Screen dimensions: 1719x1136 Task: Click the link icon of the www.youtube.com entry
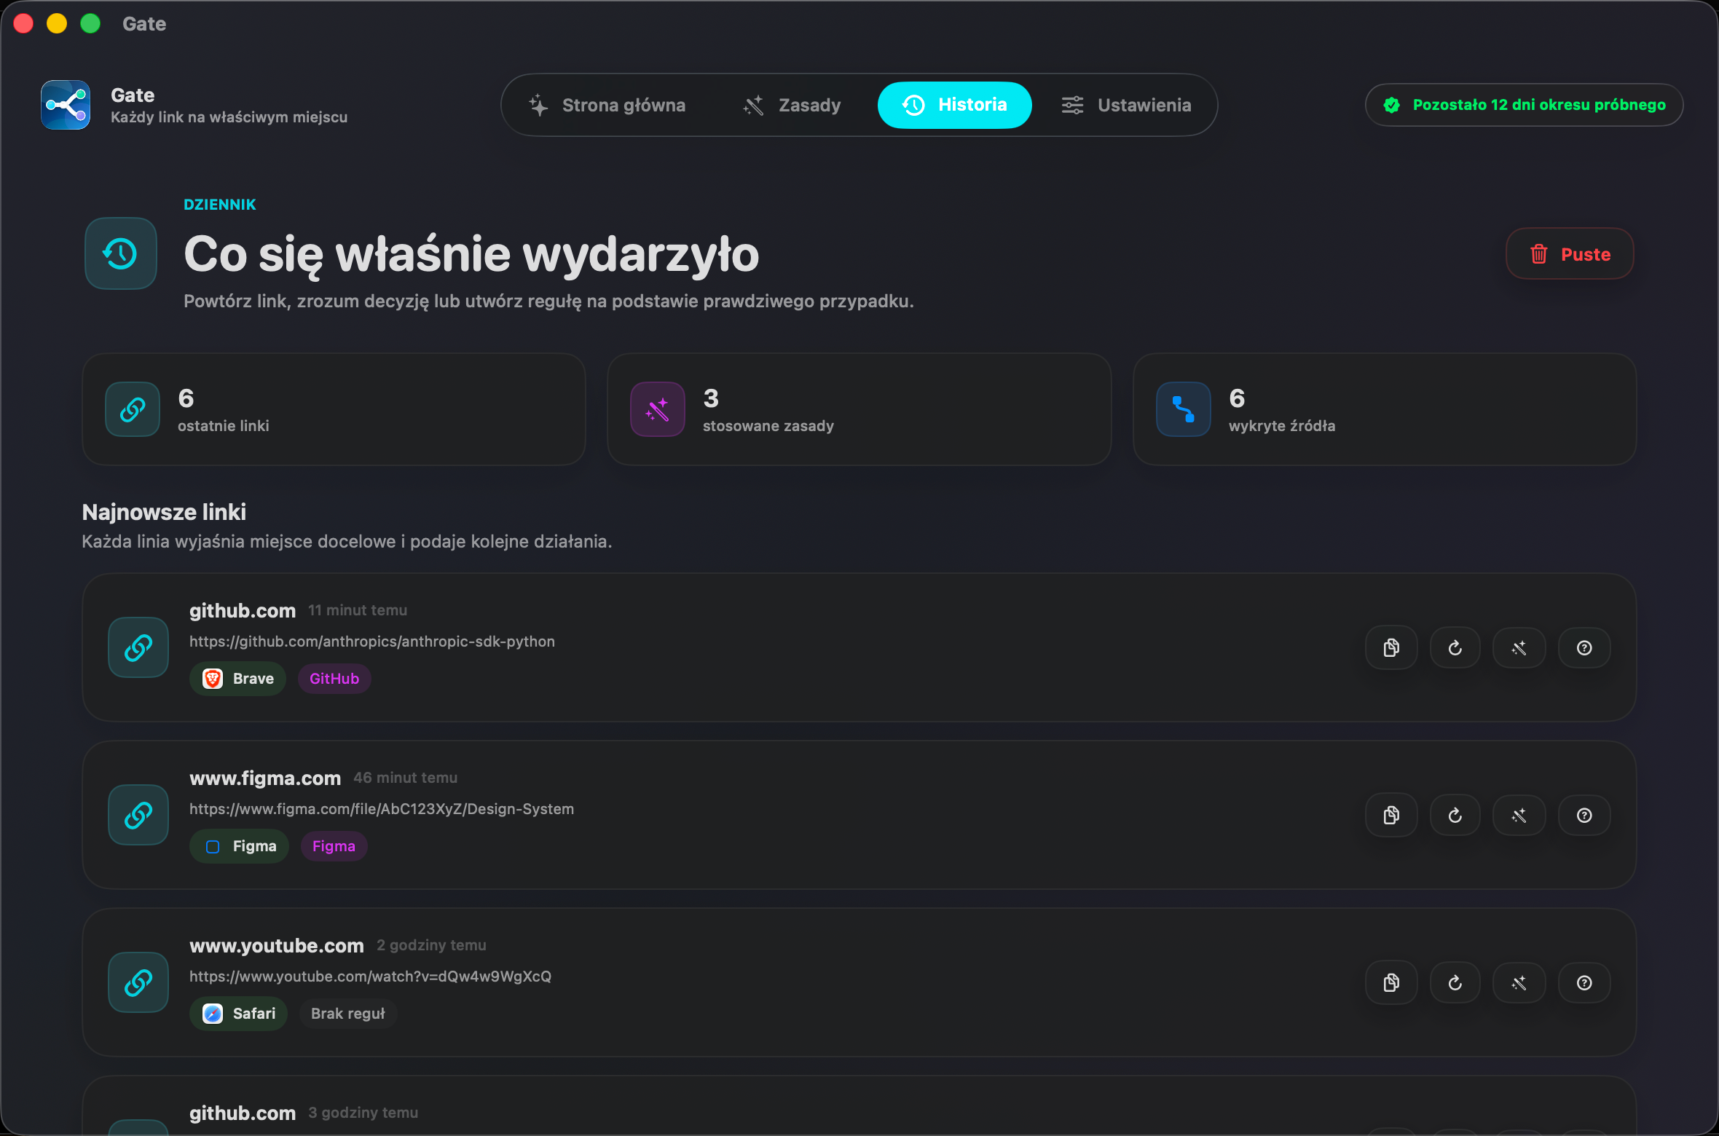pos(138,982)
